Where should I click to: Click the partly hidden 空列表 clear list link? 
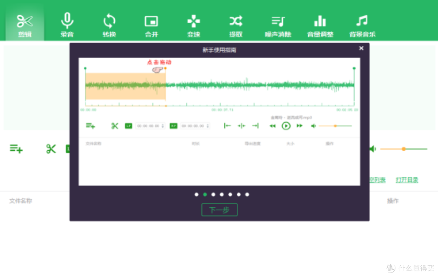coord(378,180)
